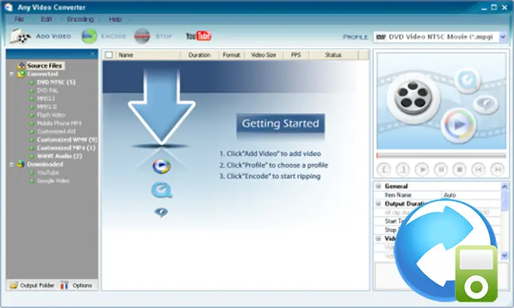Select Mobile Phone MP4 tree item

coord(59,123)
